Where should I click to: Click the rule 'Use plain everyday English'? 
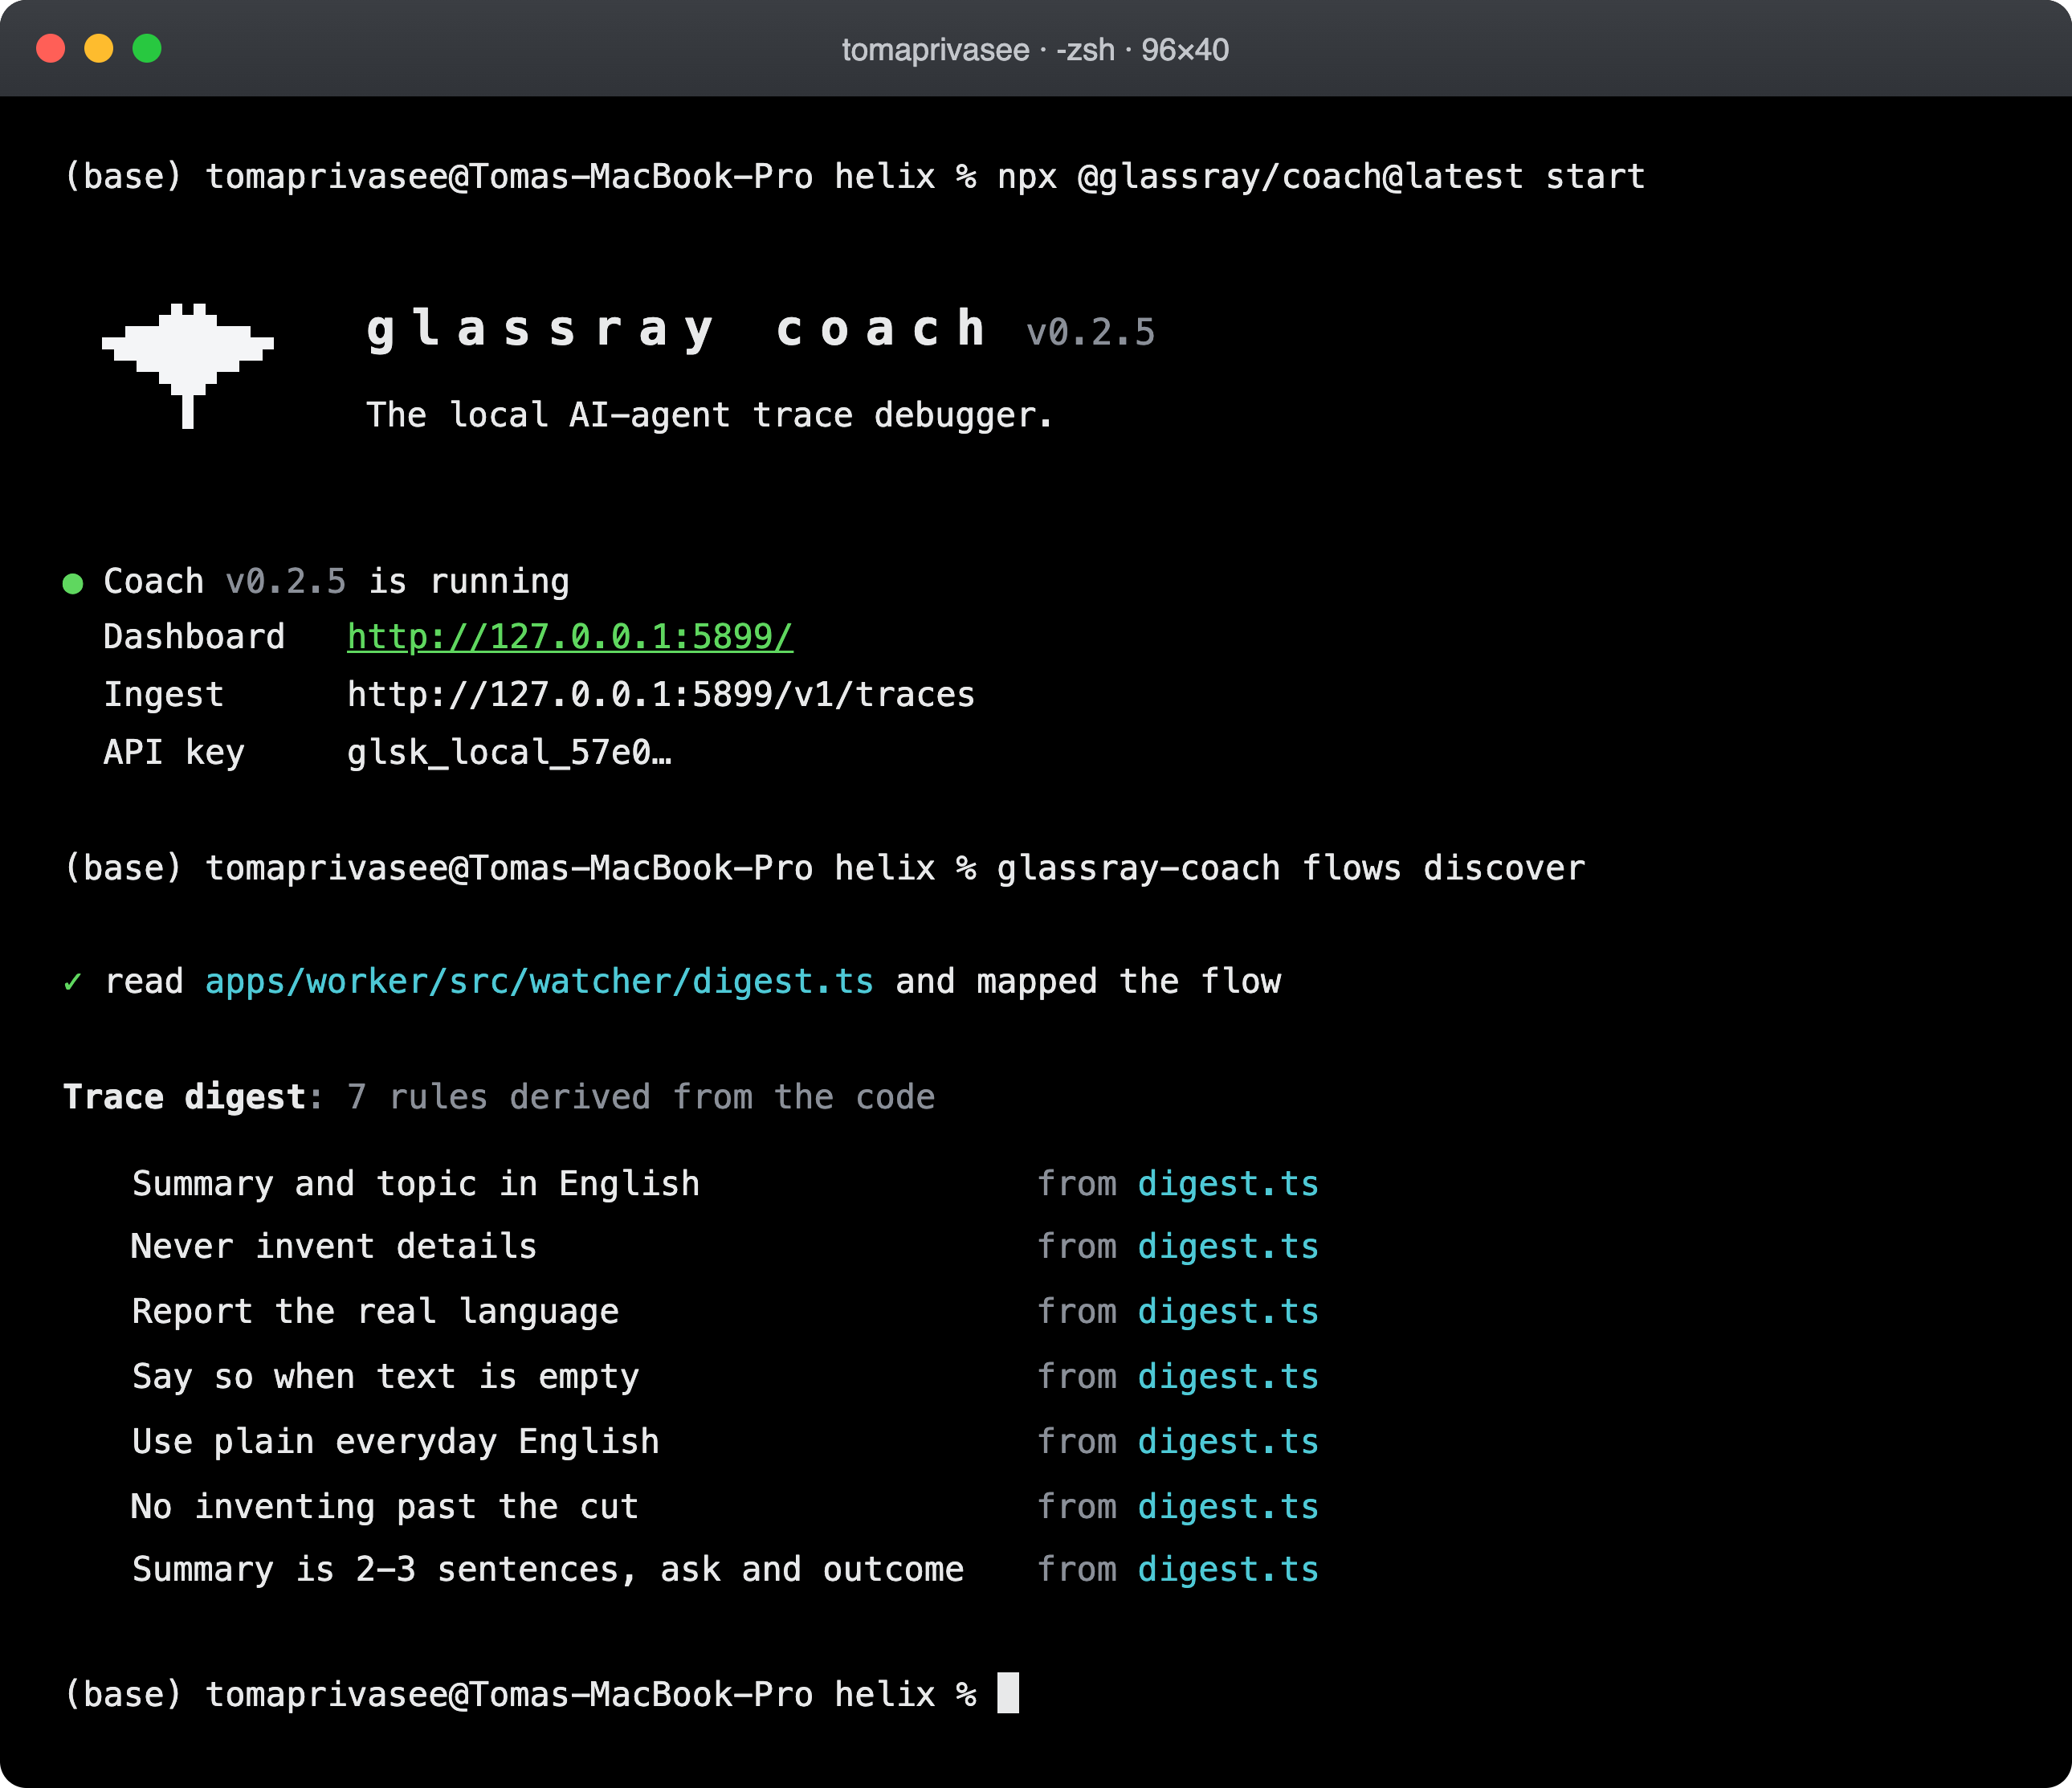click(x=395, y=1442)
